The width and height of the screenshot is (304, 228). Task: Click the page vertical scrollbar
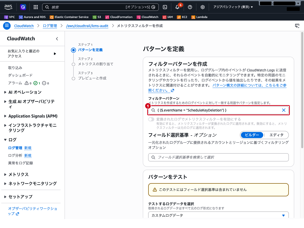tap(302, 90)
